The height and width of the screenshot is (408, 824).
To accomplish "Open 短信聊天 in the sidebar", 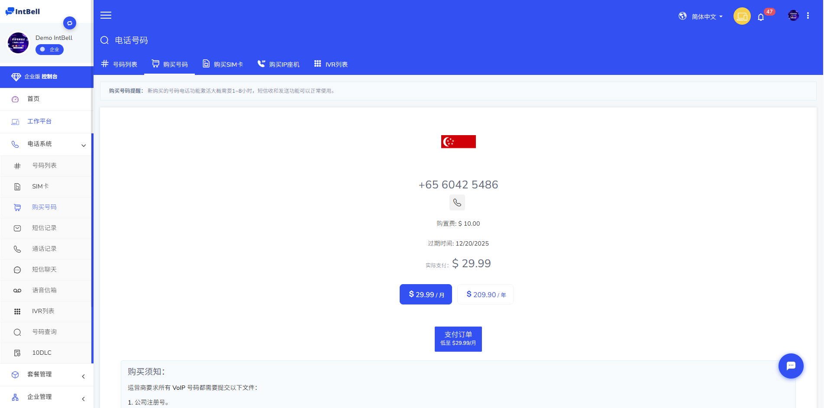I will [x=44, y=269].
